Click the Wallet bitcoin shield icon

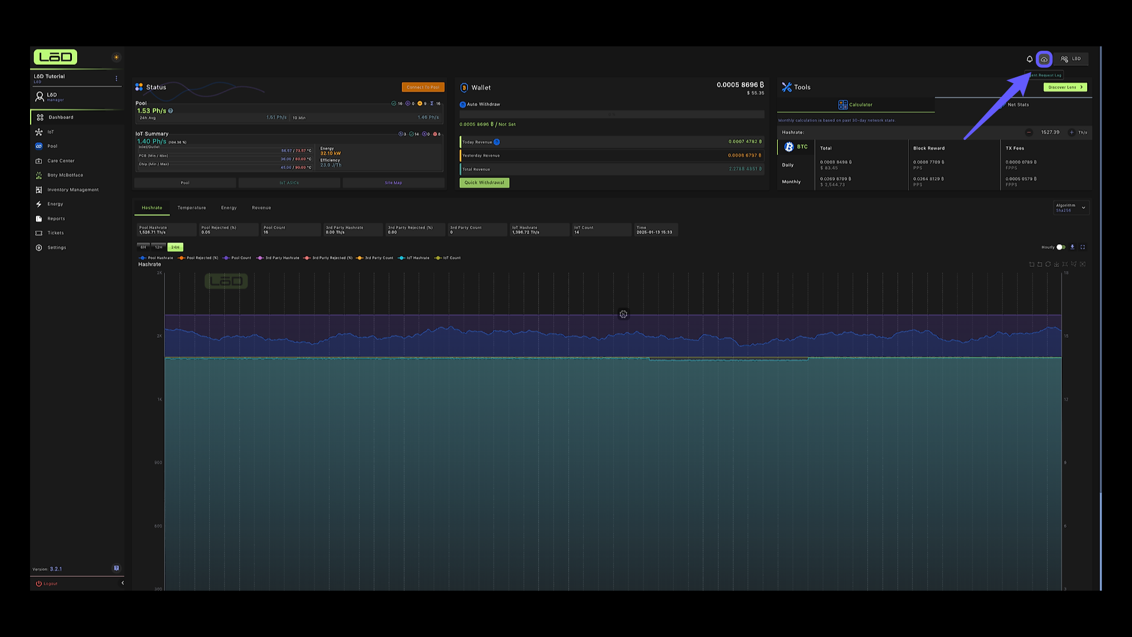pos(464,88)
